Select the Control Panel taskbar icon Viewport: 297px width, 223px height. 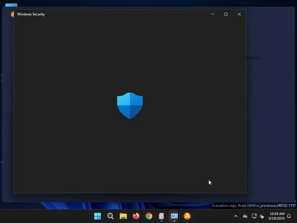pos(174,216)
